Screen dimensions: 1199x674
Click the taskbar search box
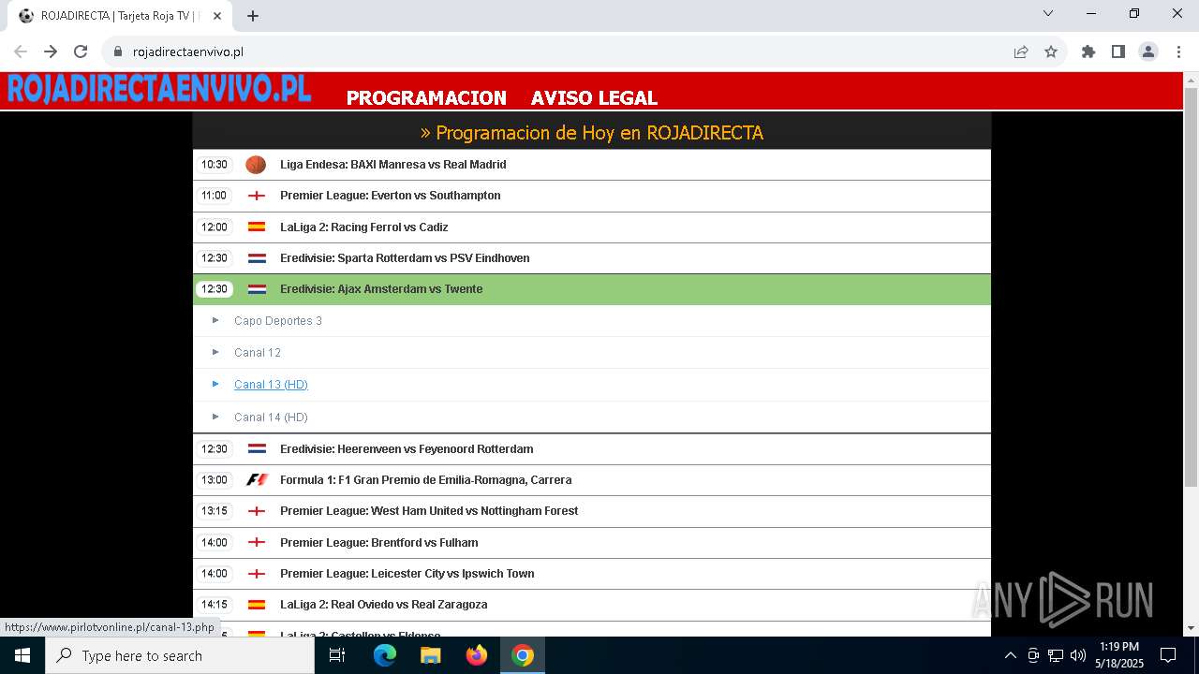[x=180, y=655]
